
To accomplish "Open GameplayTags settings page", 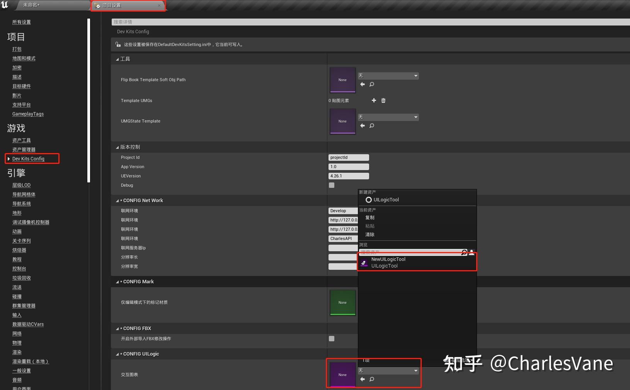I will click(27, 114).
